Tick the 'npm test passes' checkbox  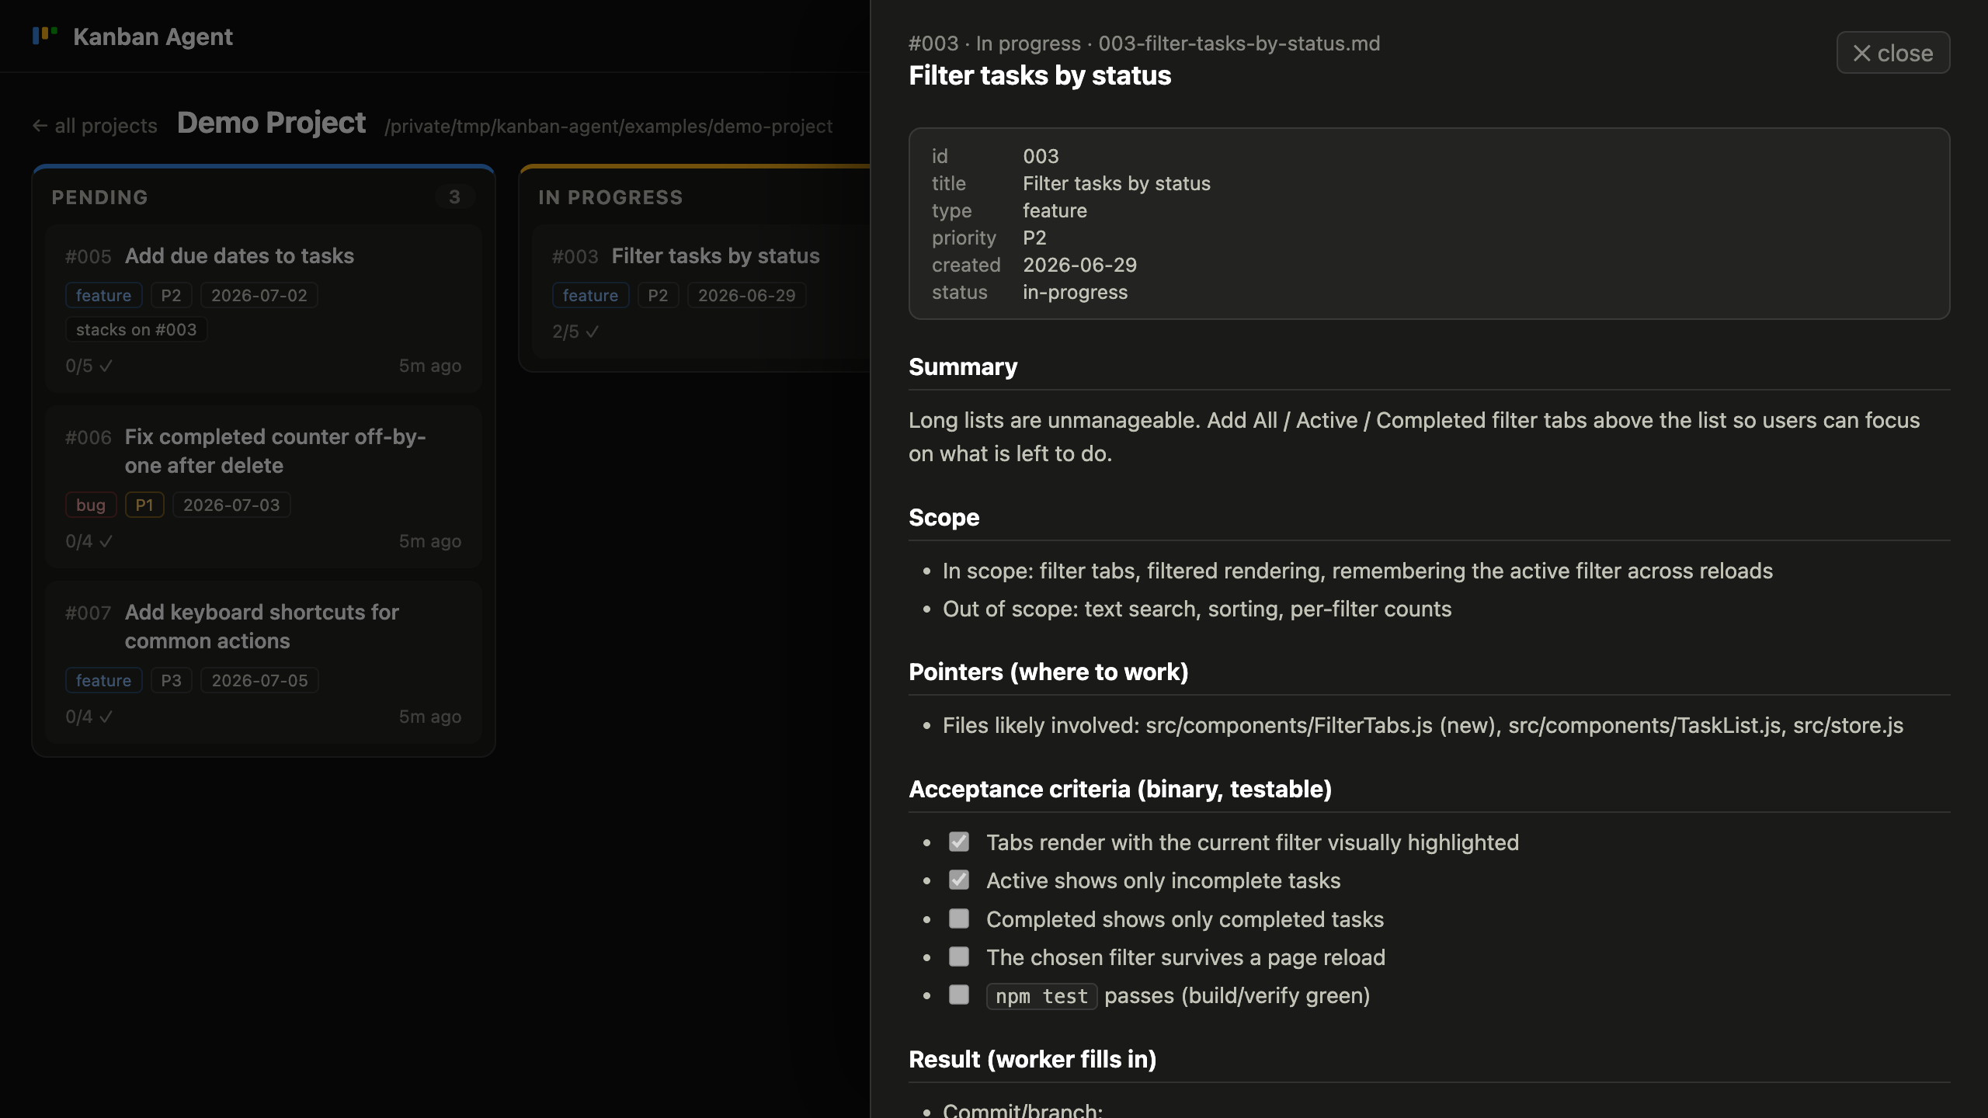959,995
